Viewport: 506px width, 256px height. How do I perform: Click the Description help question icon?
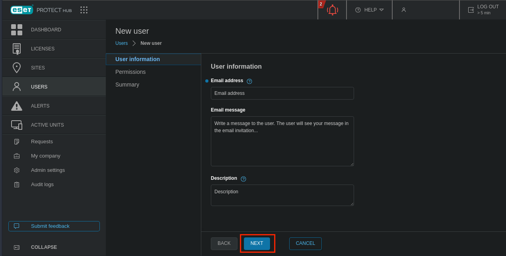click(243, 179)
